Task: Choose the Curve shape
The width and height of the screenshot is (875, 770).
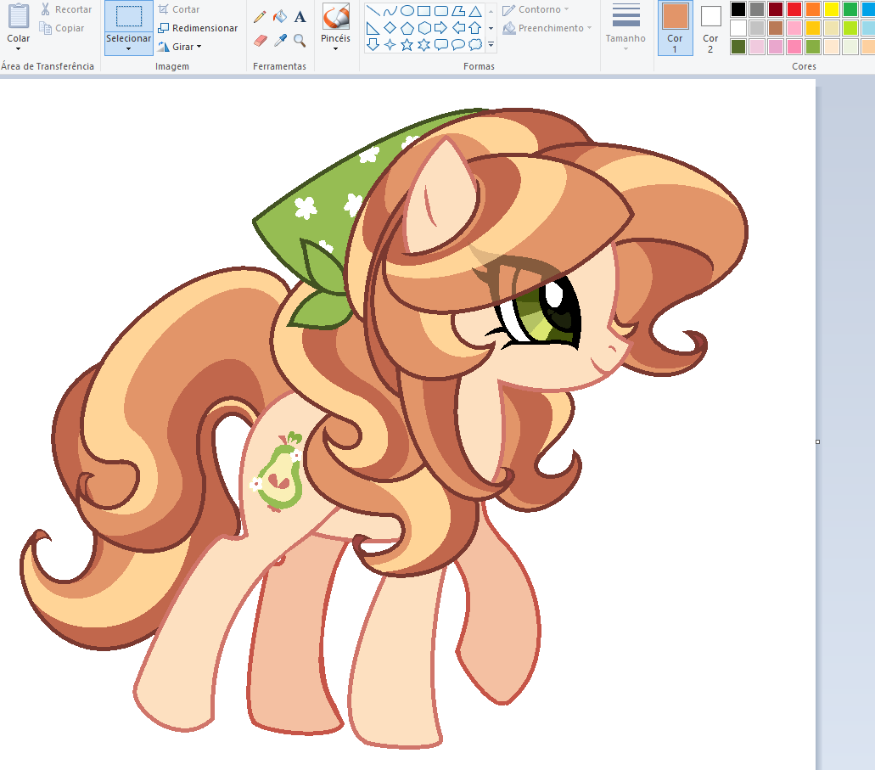Action: 390,10
